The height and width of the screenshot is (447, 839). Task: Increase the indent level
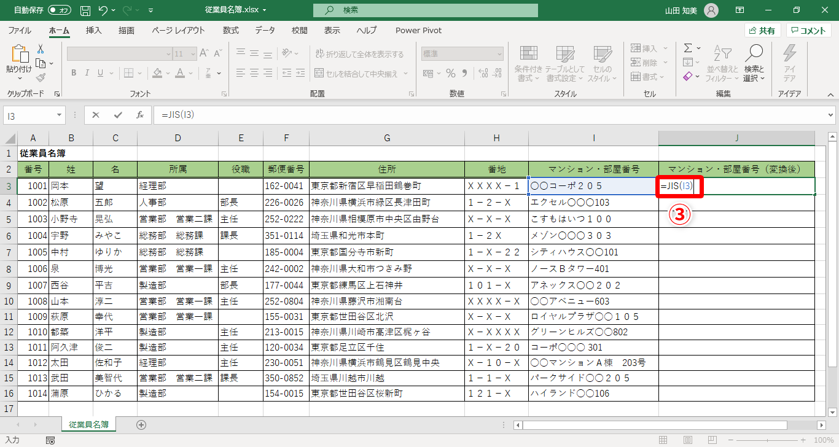tap(302, 73)
